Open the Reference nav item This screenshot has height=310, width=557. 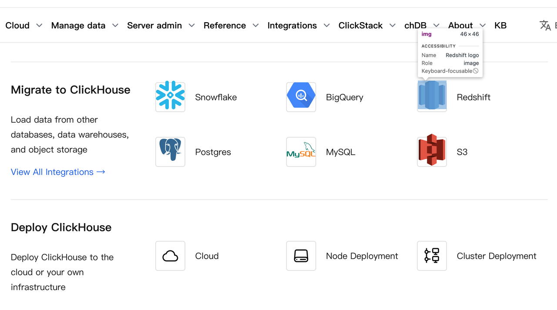225,26
